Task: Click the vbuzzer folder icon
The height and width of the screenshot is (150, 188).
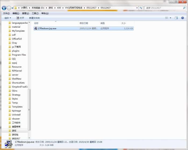Action: click(x=10, y=119)
